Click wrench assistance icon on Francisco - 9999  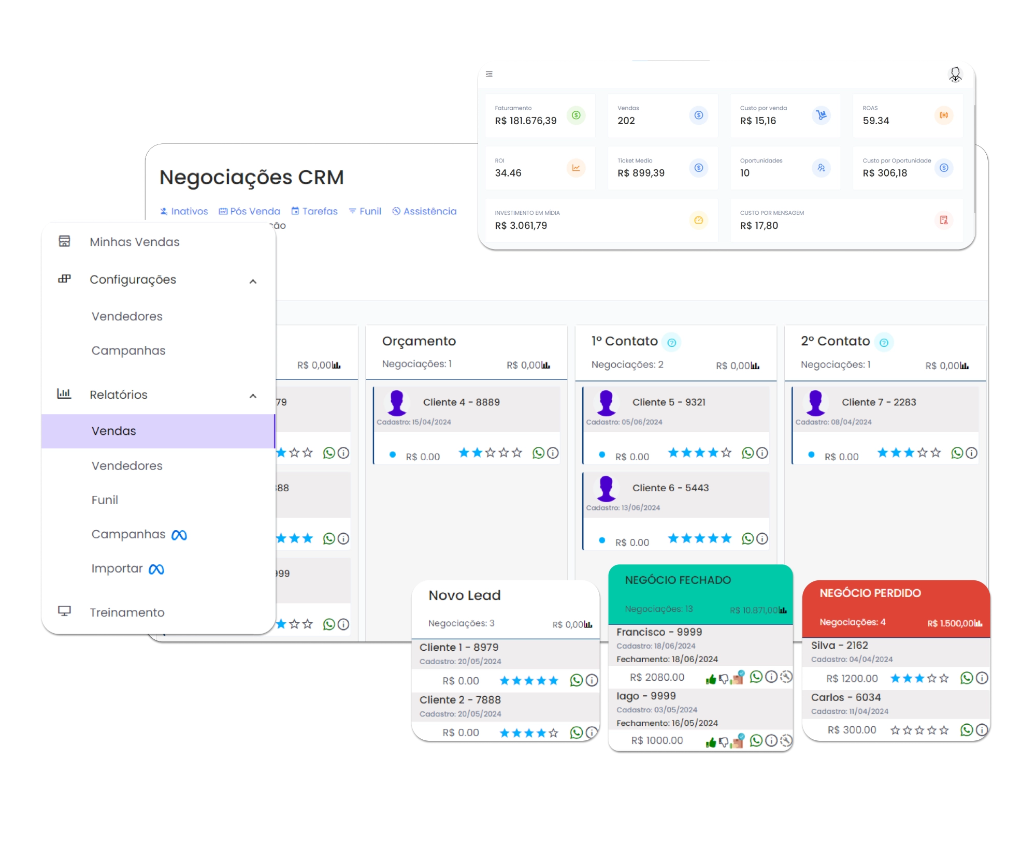coord(786,677)
